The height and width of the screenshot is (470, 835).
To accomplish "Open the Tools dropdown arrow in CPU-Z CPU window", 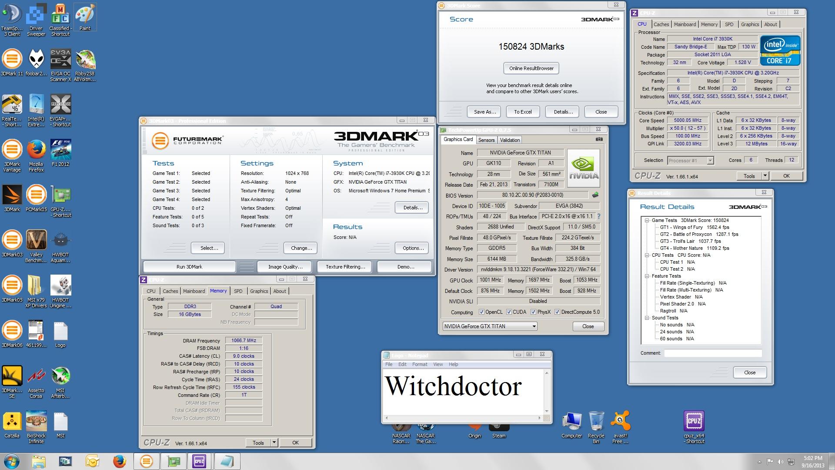I will (x=765, y=176).
